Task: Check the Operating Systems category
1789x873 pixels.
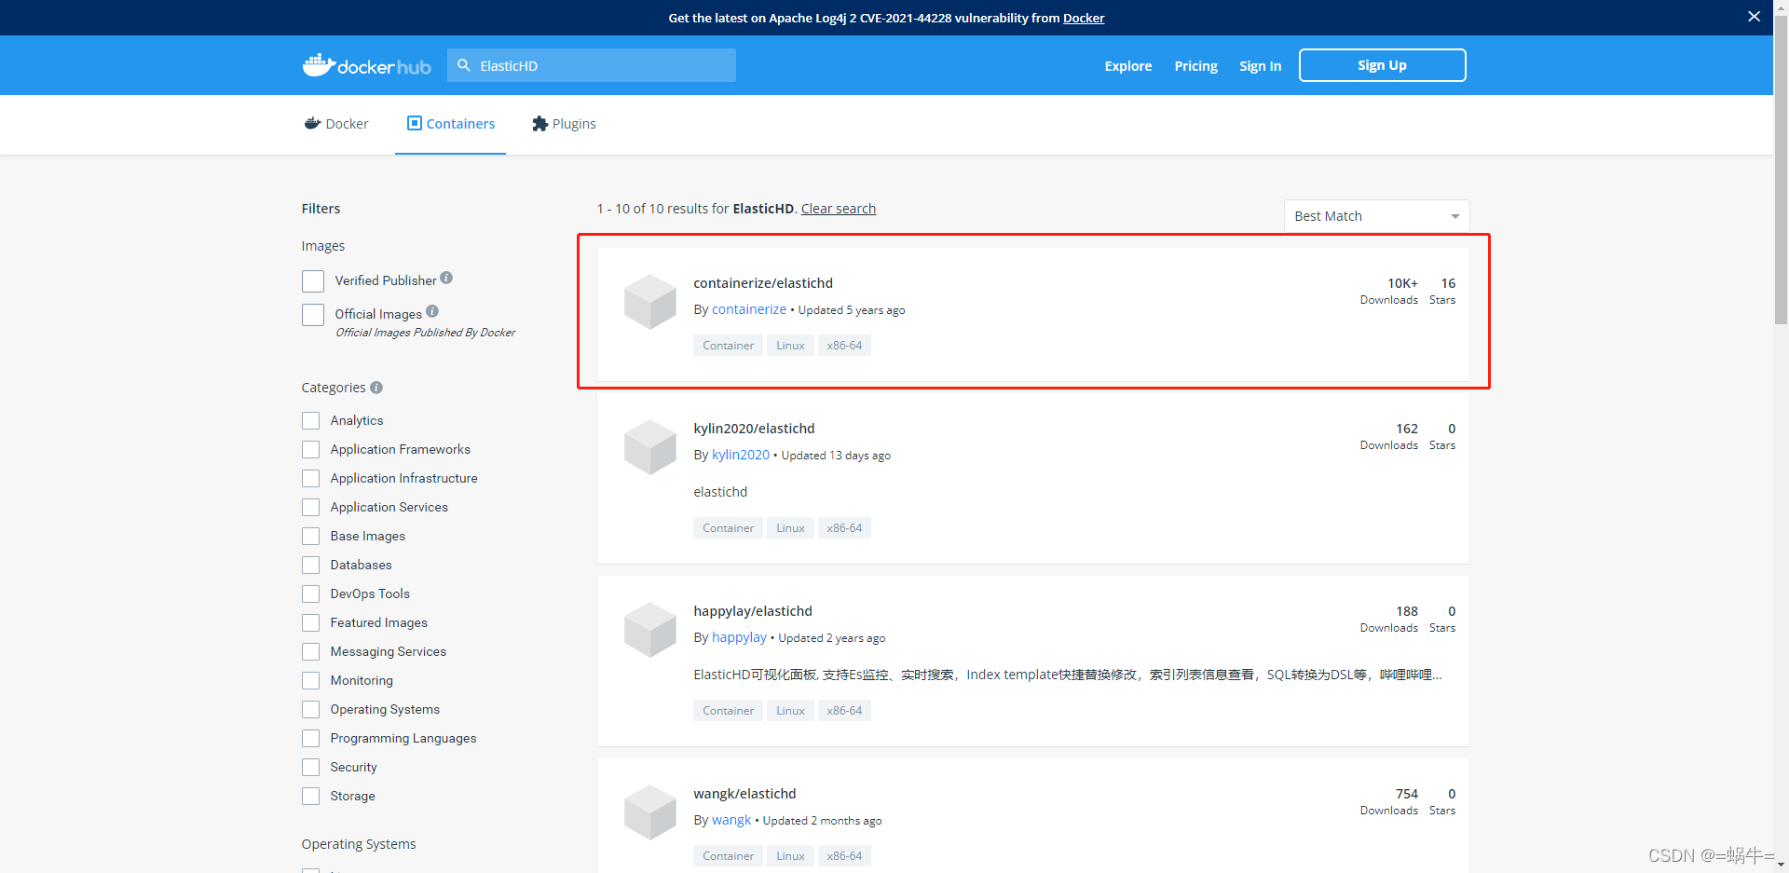Action: tap(310, 710)
